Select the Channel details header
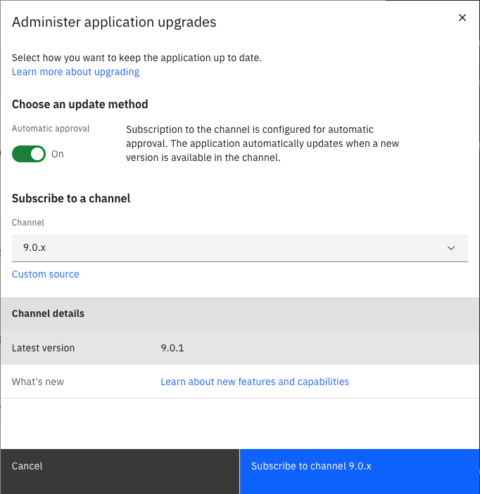Image resolution: width=480 pixels, height=494 pixels. [x=48, y=313]
